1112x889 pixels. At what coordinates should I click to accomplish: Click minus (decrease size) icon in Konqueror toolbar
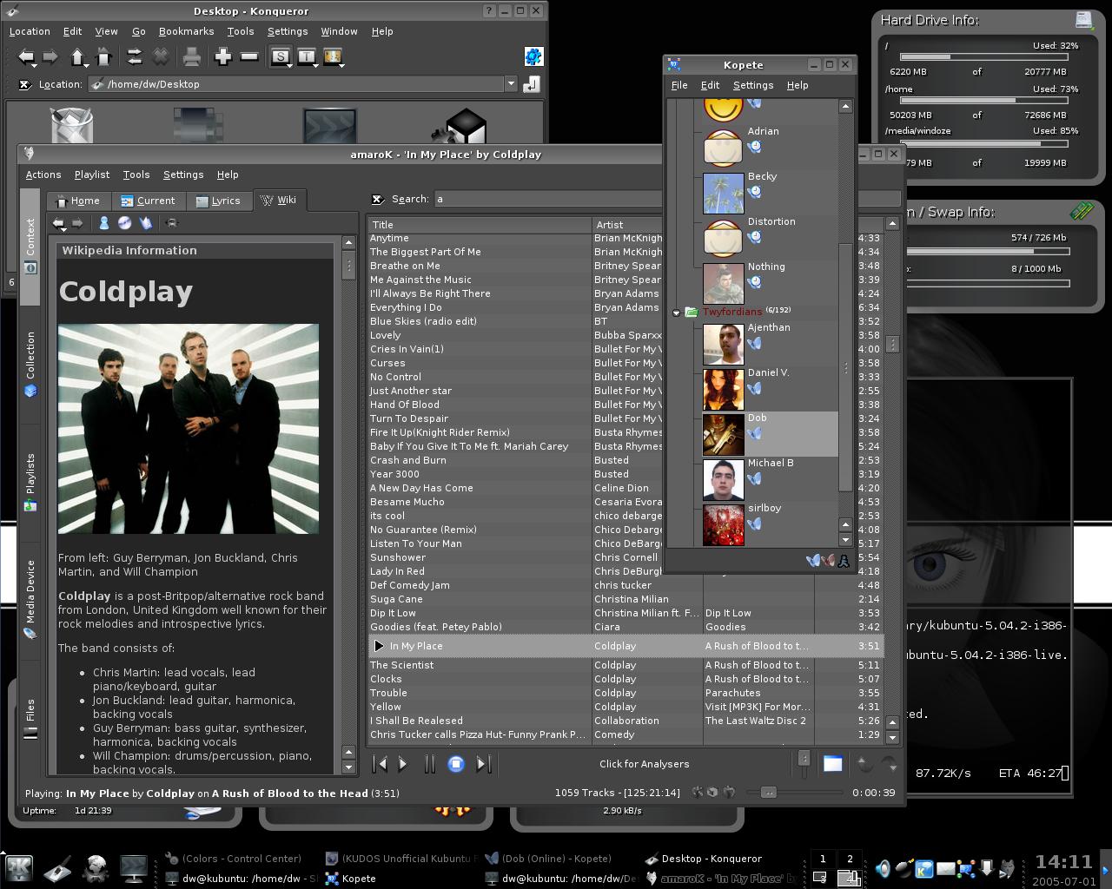click(x=249, y=57)
